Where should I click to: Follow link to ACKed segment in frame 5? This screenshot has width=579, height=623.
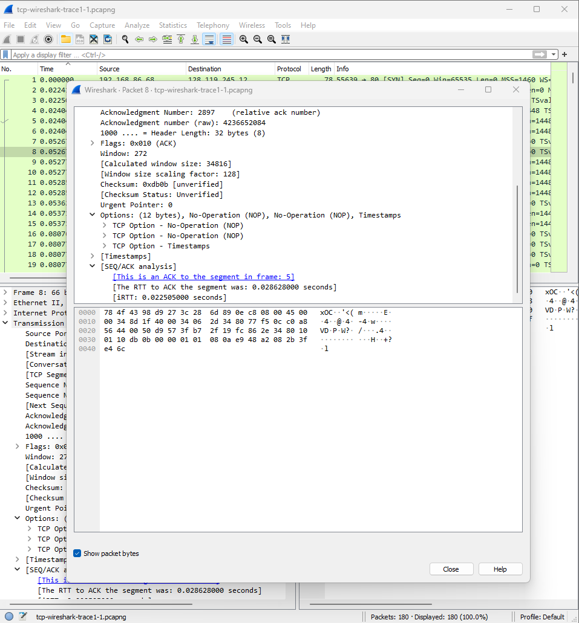point(203,277)
